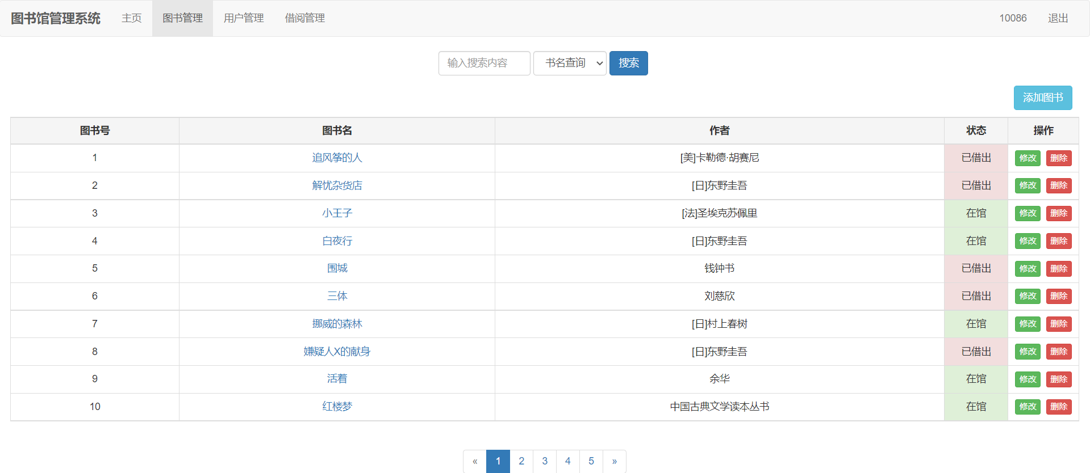Click 修改 for 挪威的森林
Screen dimensions: 1090x473
1028,324
